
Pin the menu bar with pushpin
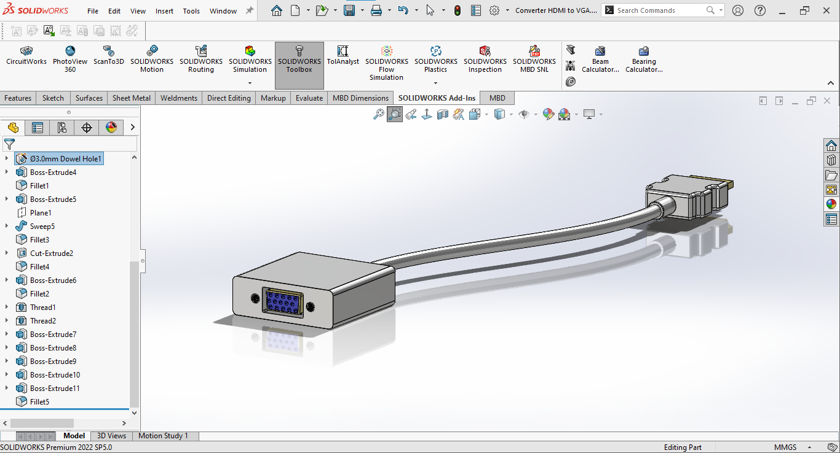249,10
